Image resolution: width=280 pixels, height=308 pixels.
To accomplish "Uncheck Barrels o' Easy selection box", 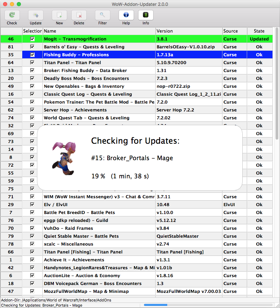I will (32, 47).
